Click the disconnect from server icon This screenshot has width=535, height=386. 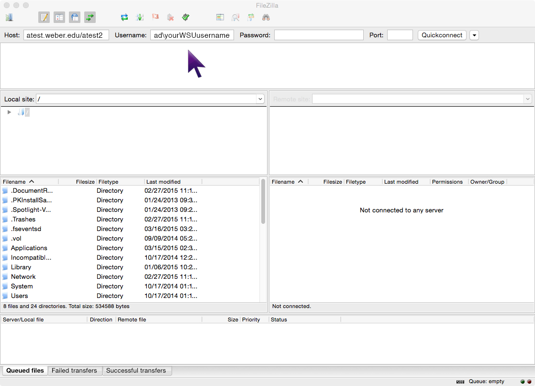pyautogui.click(x=170, y=17)
